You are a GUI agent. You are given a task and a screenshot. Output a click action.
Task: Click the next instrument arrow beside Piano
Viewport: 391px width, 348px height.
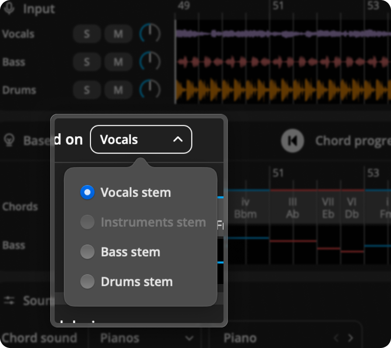[x=350, y=338]
